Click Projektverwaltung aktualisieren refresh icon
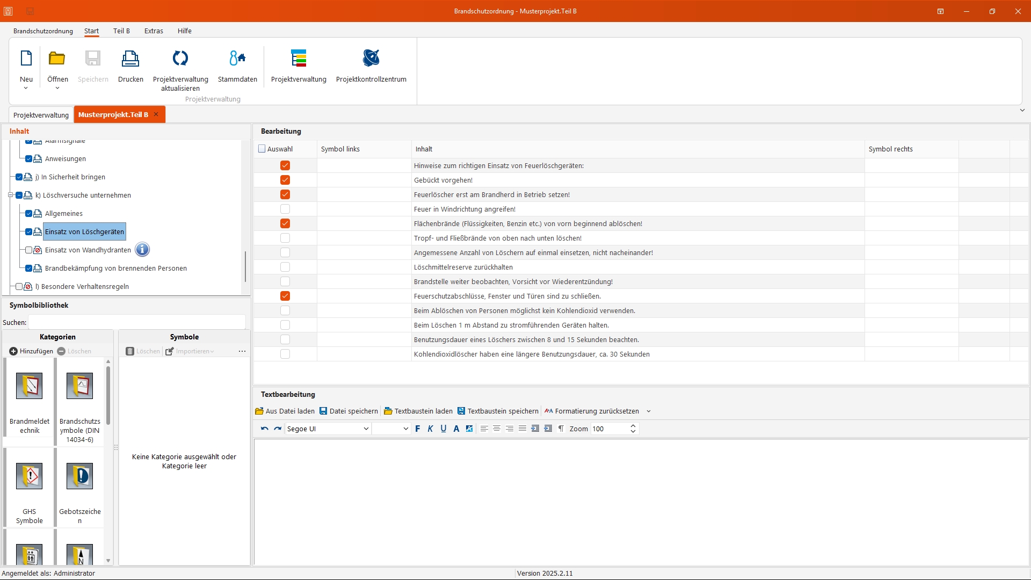This screenshot has width=1031, height=580. click(x=180, y=58)
